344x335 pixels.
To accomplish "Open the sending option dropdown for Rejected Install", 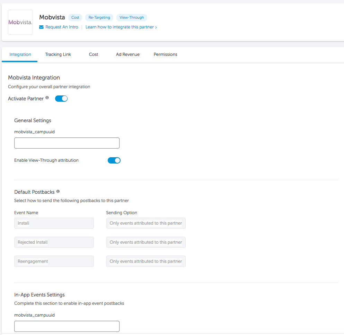I will (x=146, y=242).
